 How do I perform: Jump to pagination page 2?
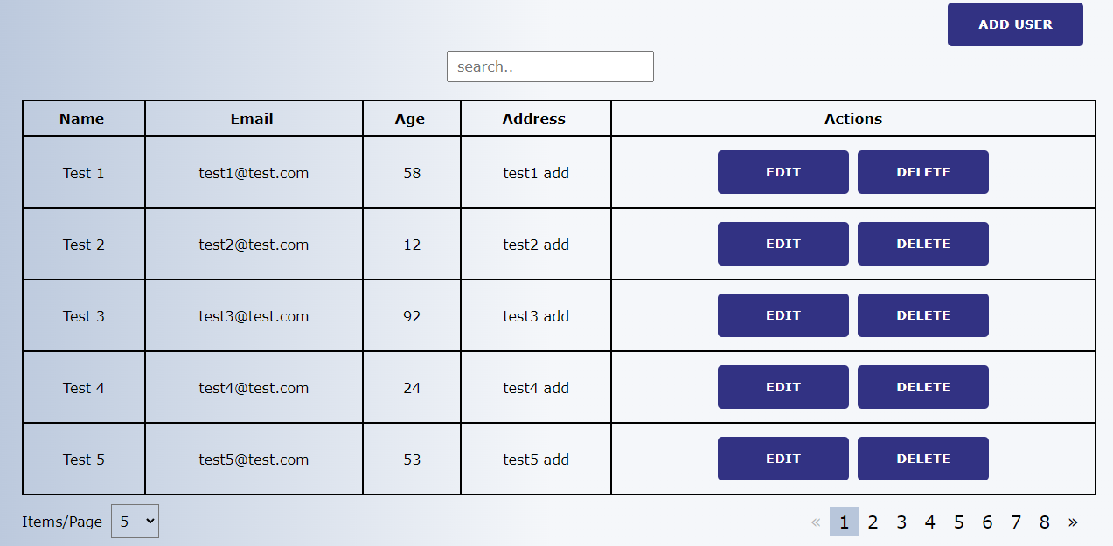point(873,522)
